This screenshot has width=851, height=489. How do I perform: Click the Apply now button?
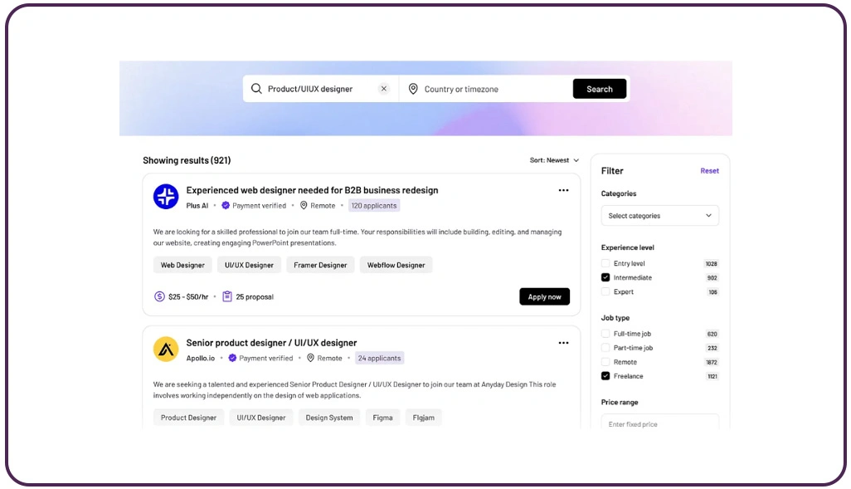point(544,296)
